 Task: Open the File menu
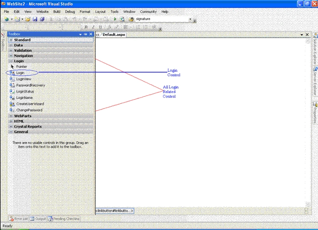6,12
